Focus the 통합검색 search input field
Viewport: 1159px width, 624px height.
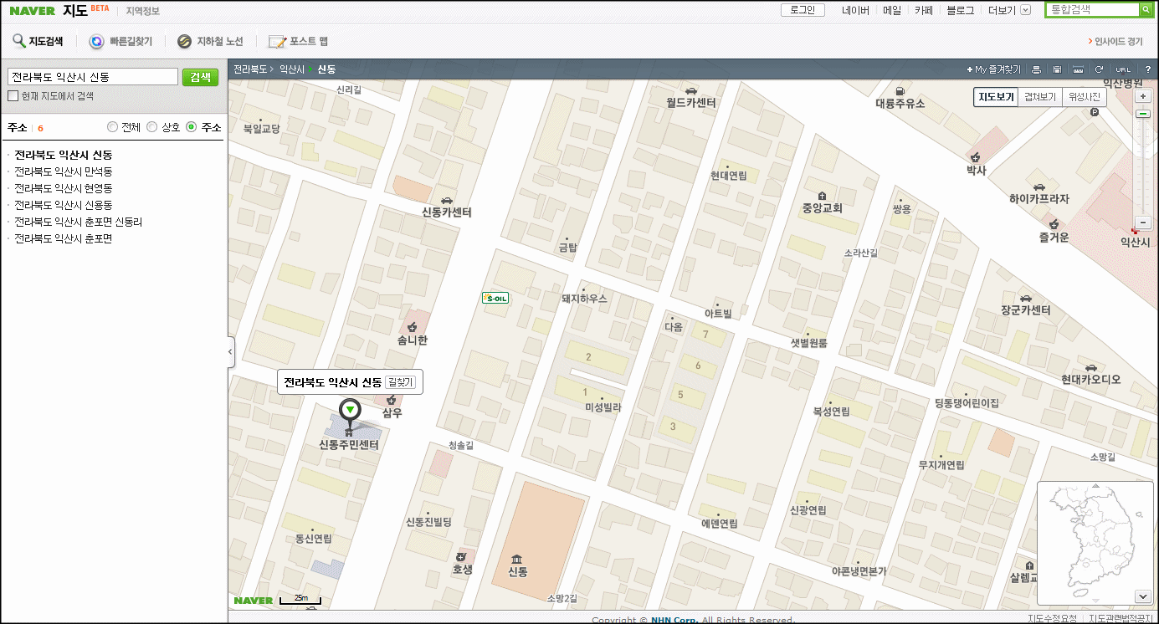[x=1091, y=10]
